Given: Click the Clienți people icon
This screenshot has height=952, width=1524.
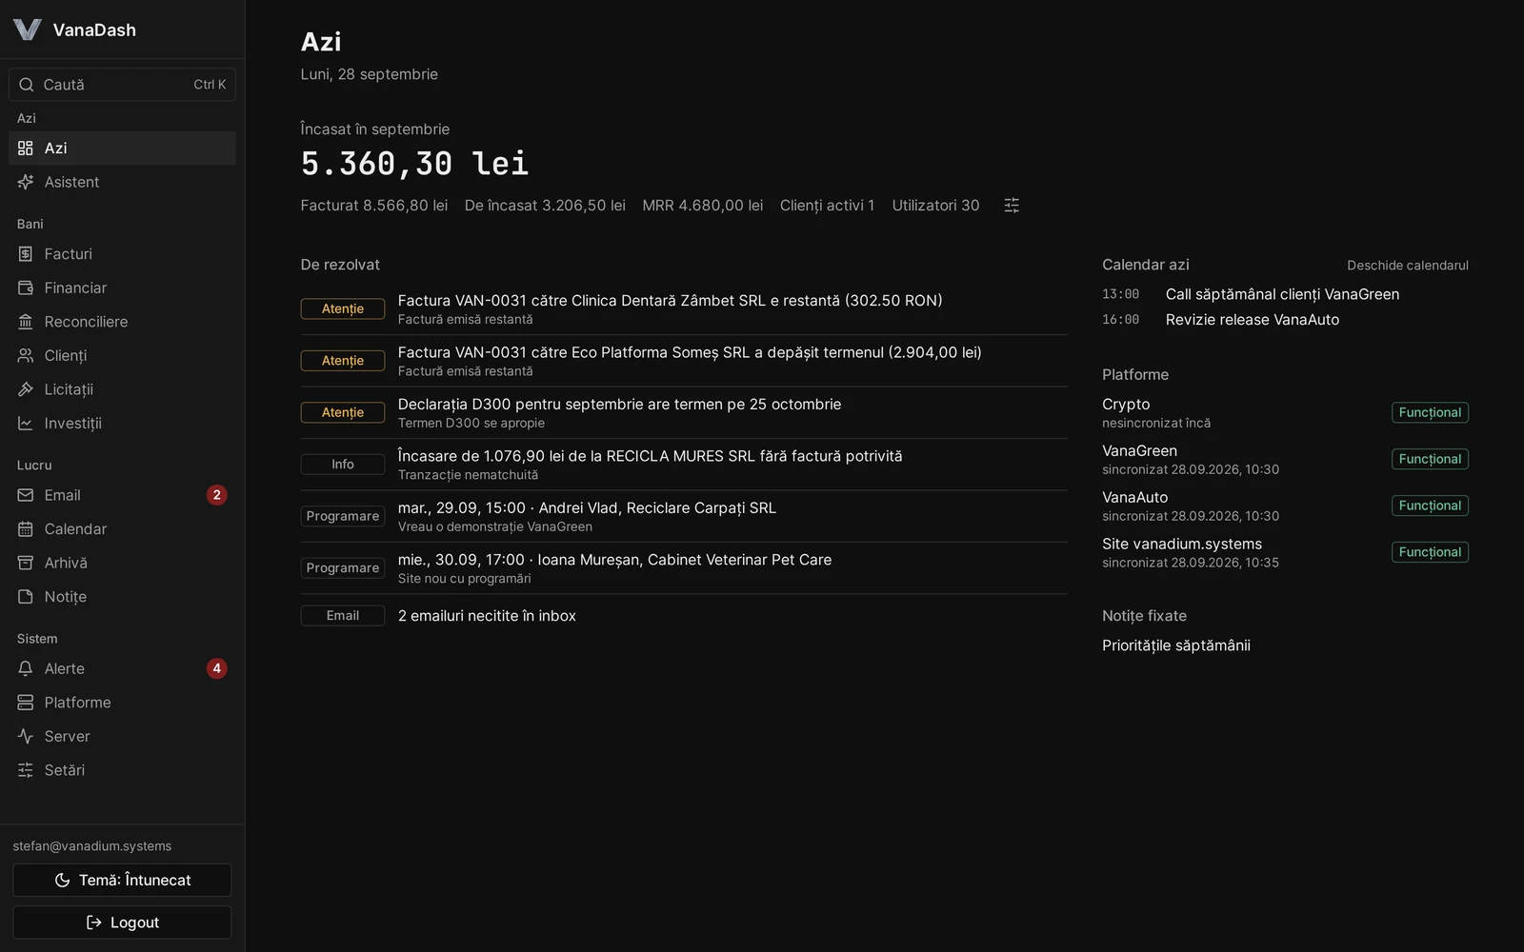Looking at the screenshot, I should [26, 355].
